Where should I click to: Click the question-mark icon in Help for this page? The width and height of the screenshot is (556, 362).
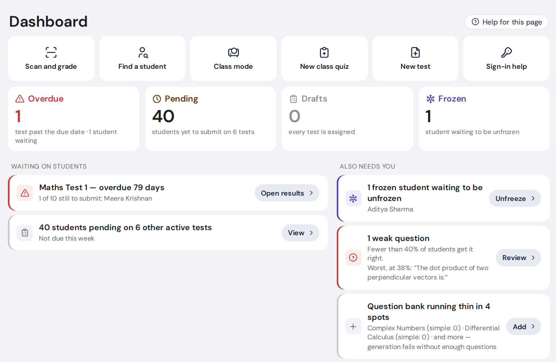[x=475, y=22]
